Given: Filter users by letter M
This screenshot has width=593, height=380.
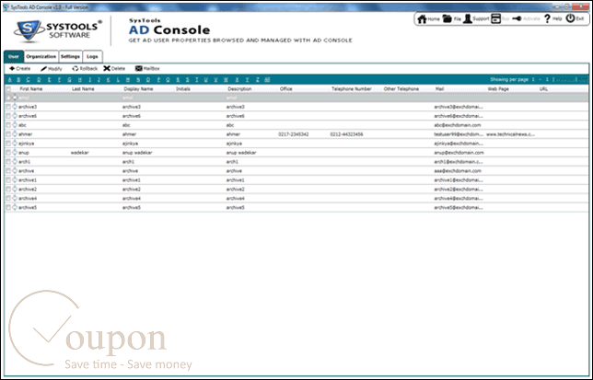Looking at the screenshot, I should pos(128,79).
